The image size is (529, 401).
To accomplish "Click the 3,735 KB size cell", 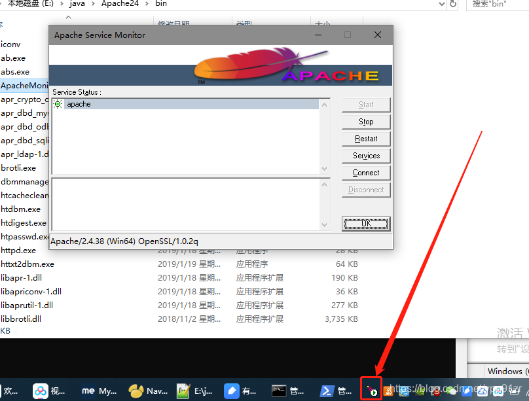I will coord(341,319).
